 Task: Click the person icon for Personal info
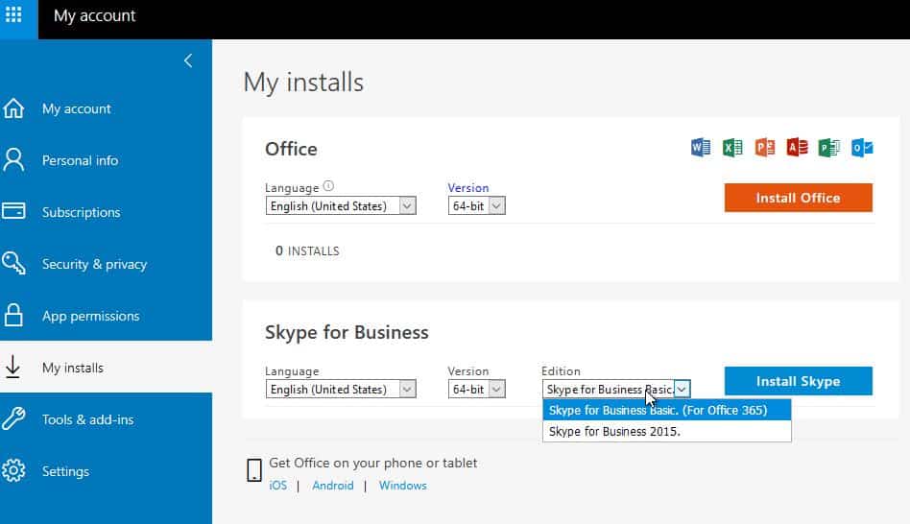click(x=13, y=159)
